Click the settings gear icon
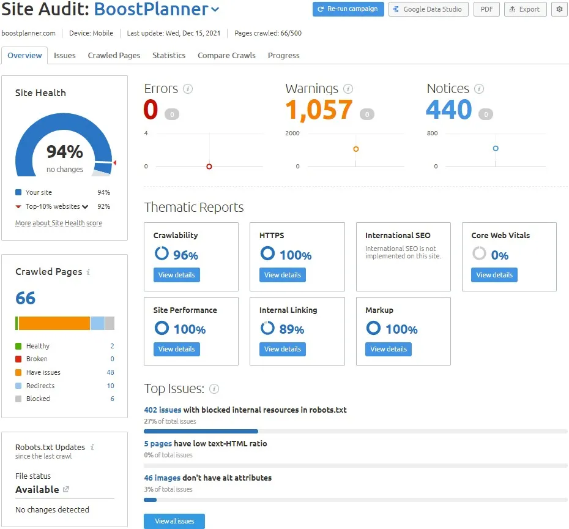569x529 pixels. (559, 9)
